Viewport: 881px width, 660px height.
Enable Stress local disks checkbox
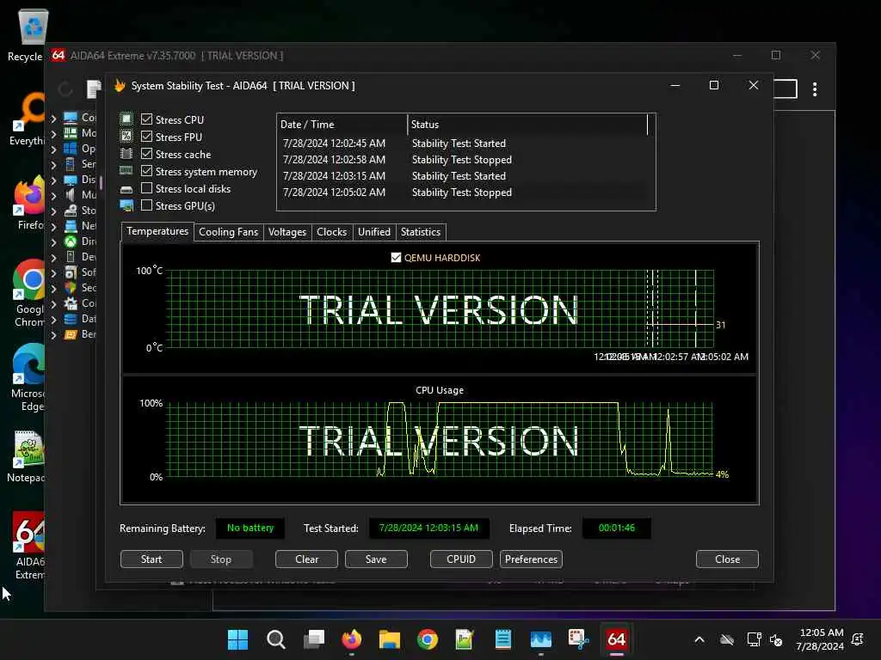click(x=146, y=188)
